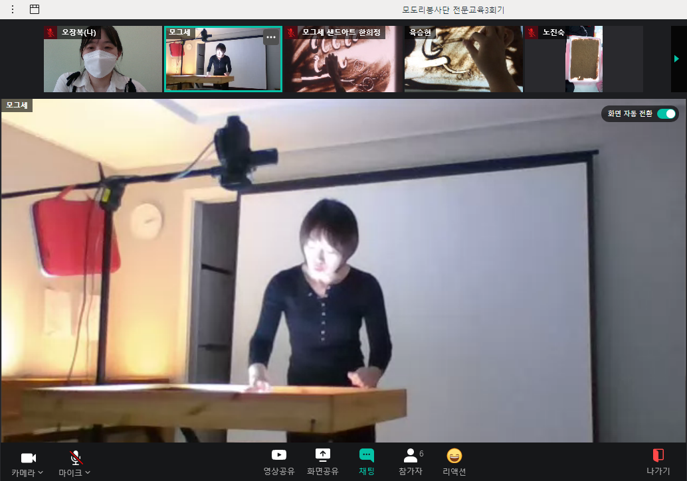
Task: Toggle 화면 자동 전환 switch
Action: click(667, 114)
